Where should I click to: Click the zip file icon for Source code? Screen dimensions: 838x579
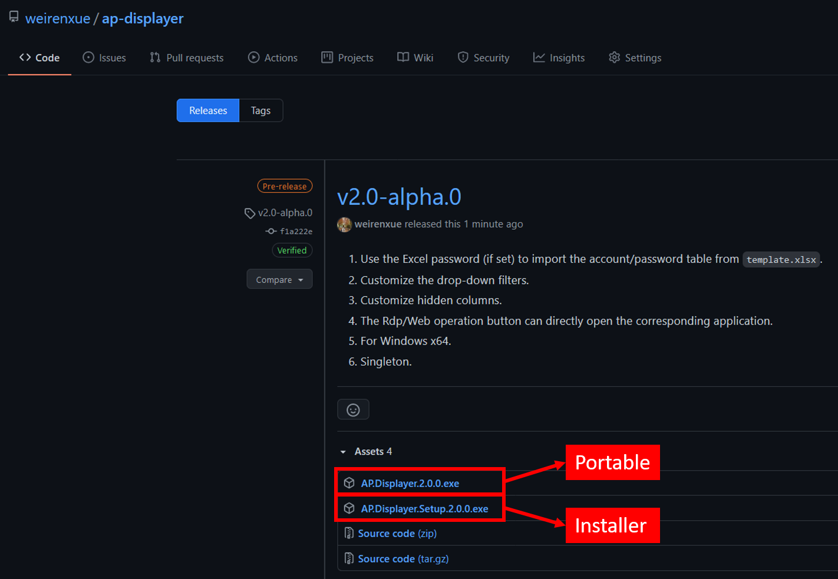pos(349,533)
